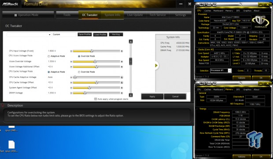Enable Auto apply when program starts

pyautogui.click(x=96, y=99)
